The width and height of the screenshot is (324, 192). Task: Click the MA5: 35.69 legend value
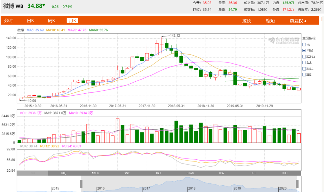[x=35, y=30]
